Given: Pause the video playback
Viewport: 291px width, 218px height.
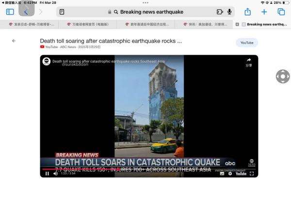Looking at the screenshot, I should click(47, 173).
